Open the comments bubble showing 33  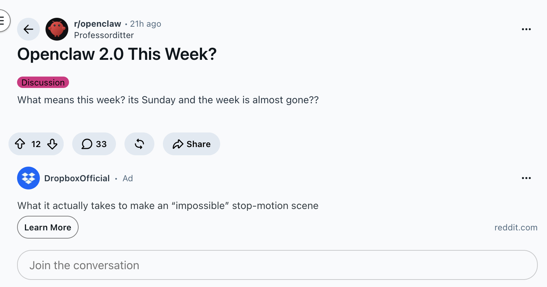click(94, 144)
